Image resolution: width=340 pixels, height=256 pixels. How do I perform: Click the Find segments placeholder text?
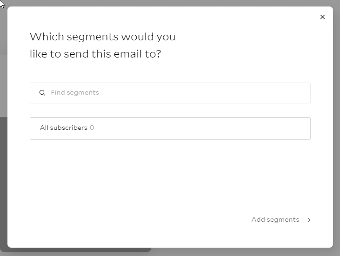(x=75, y=93)
